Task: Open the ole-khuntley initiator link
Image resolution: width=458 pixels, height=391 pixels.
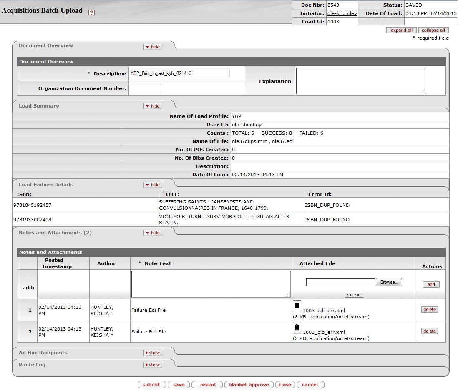Action: pyautogui.click(x=342, y=13)
